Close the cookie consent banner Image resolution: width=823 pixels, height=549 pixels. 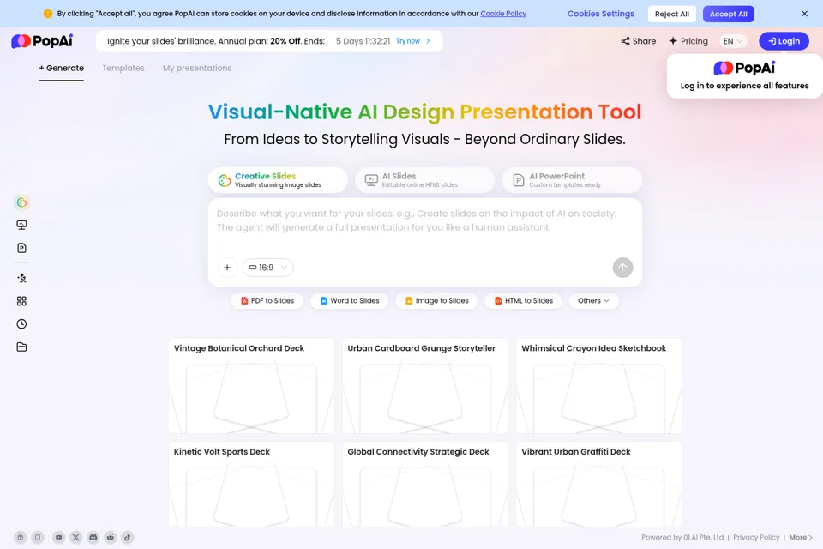pos(804,14)
